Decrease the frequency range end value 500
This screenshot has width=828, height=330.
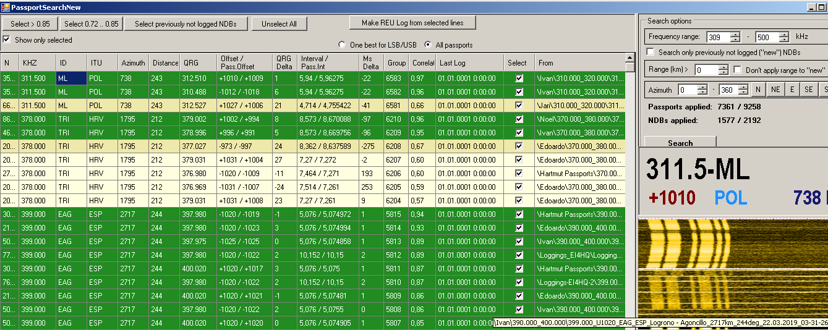point(784,40)
